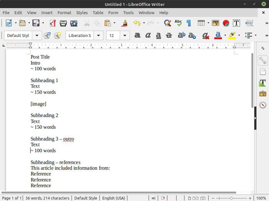
Task: Open the New document dropdown arrow
Action: click(x=16, y=23)
